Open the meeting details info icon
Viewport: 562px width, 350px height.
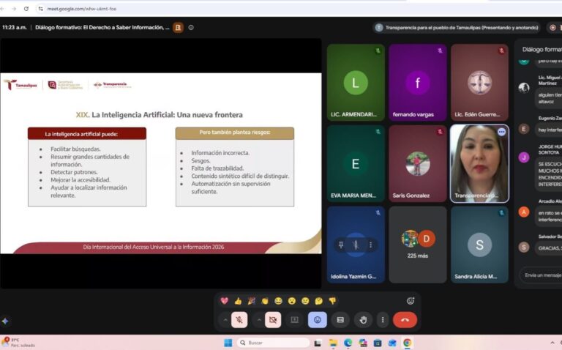[x=191, y=27]
